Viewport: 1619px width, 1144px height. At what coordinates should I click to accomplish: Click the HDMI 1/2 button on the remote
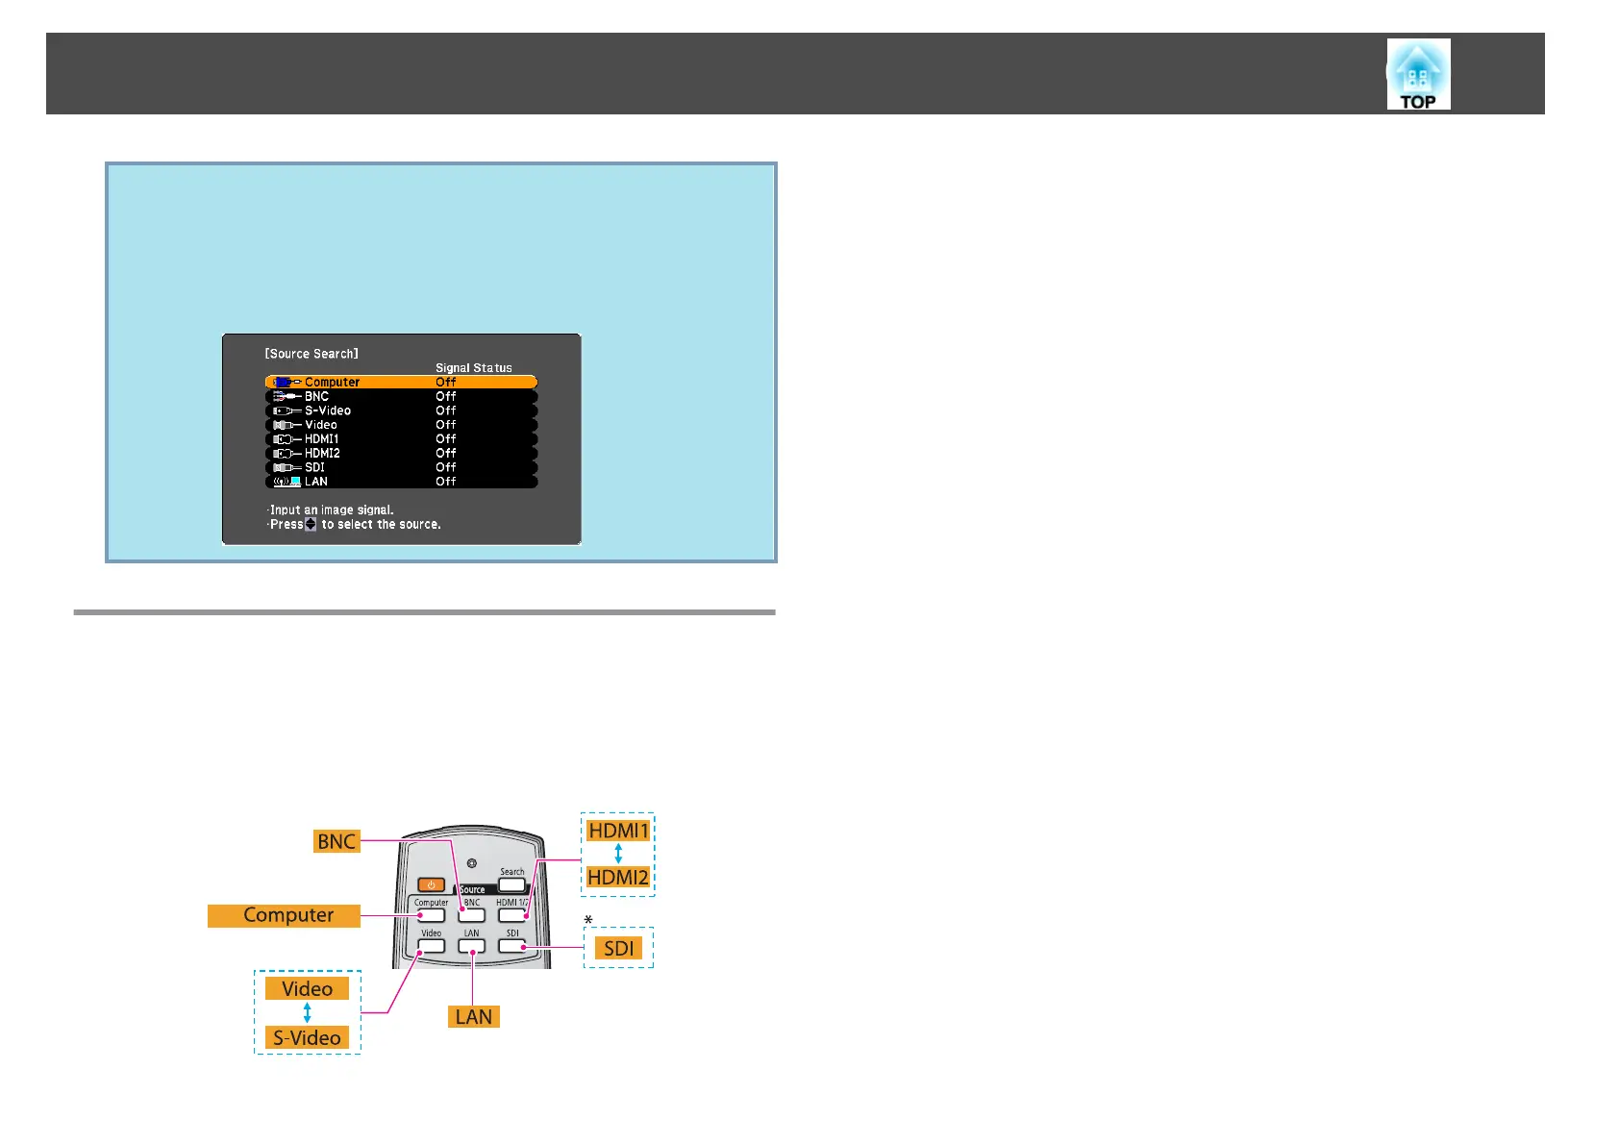512,915
